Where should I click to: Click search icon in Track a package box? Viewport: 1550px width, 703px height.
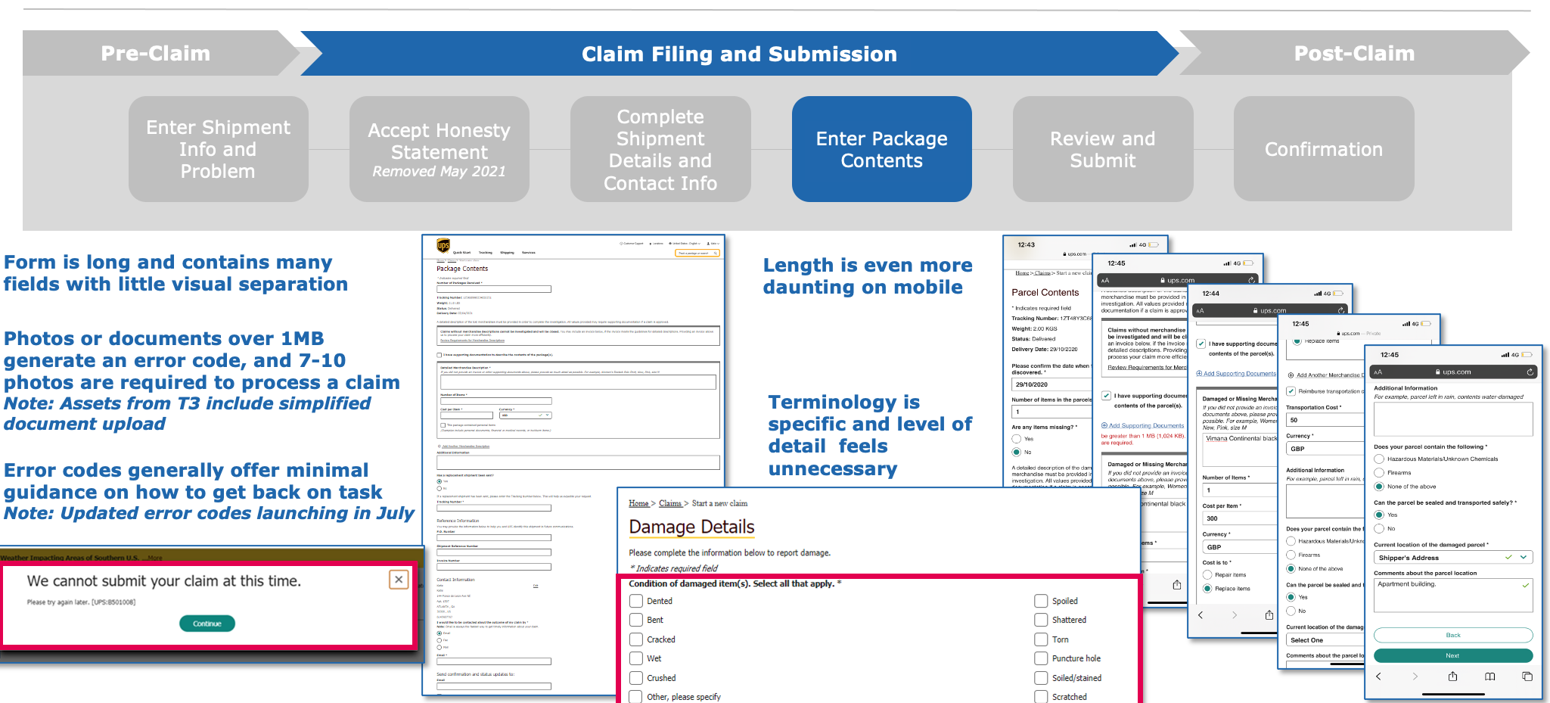[x=716, y=254]
